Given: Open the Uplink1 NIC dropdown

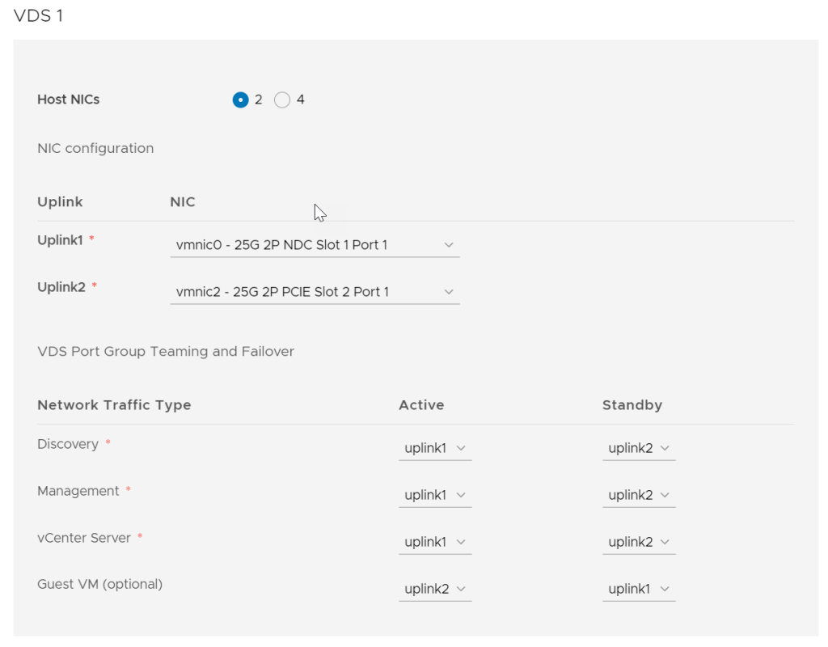Looking at the screenshot, I should [314, 245].
